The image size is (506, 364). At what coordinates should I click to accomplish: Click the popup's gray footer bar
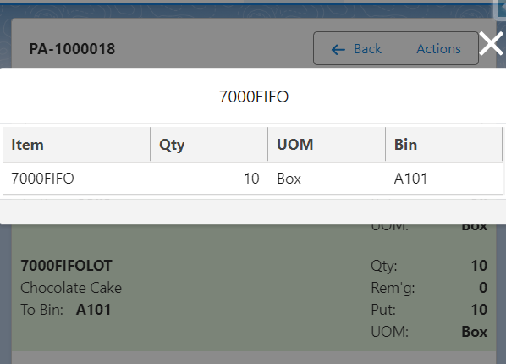pyautogui.click(x=253, y=212)
